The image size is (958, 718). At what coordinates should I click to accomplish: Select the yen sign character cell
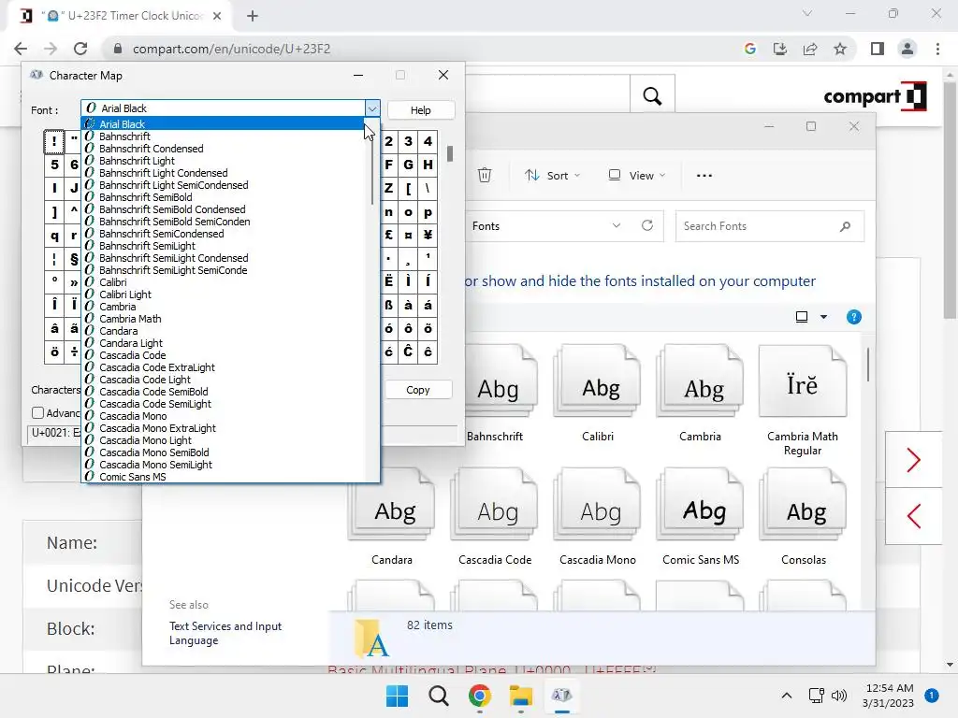tap(428, 235)
